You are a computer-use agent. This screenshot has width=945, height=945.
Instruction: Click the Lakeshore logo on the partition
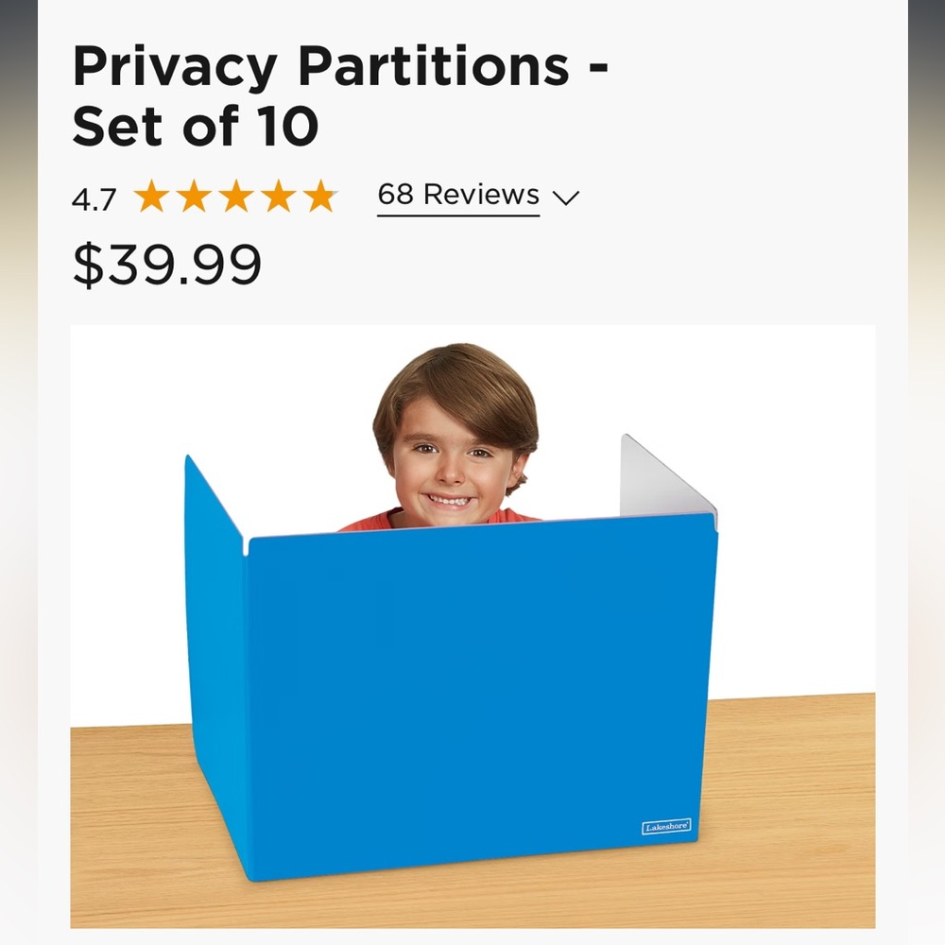pyautogui.click(x=666, y=827)
